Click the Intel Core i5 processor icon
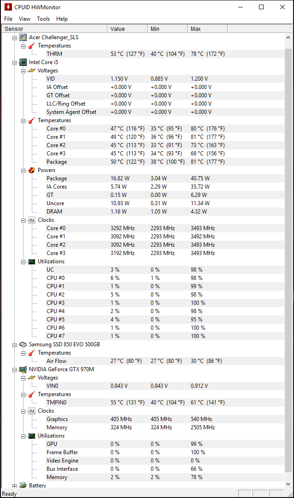The width and height of the screenshot is (294, 498). click(23, 62)
